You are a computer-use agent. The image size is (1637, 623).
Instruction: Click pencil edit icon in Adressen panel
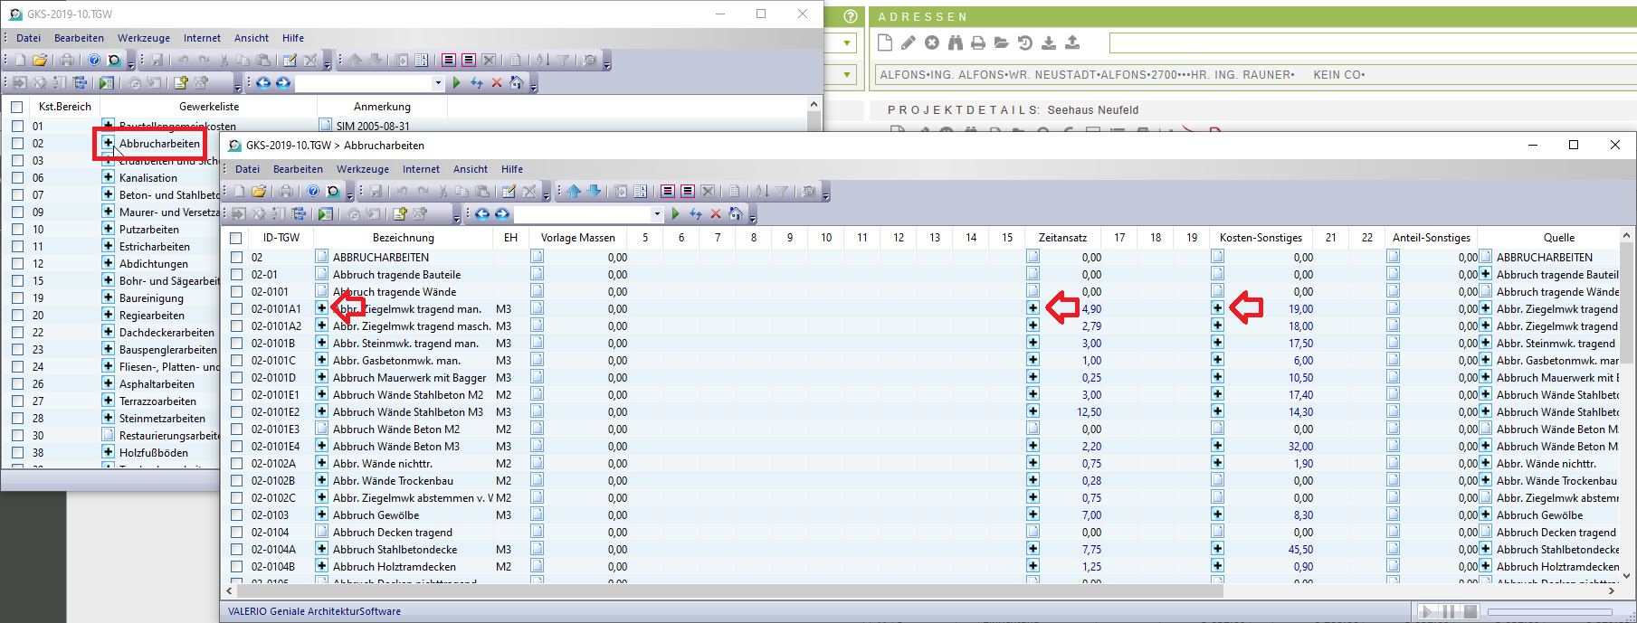[909, 42]
